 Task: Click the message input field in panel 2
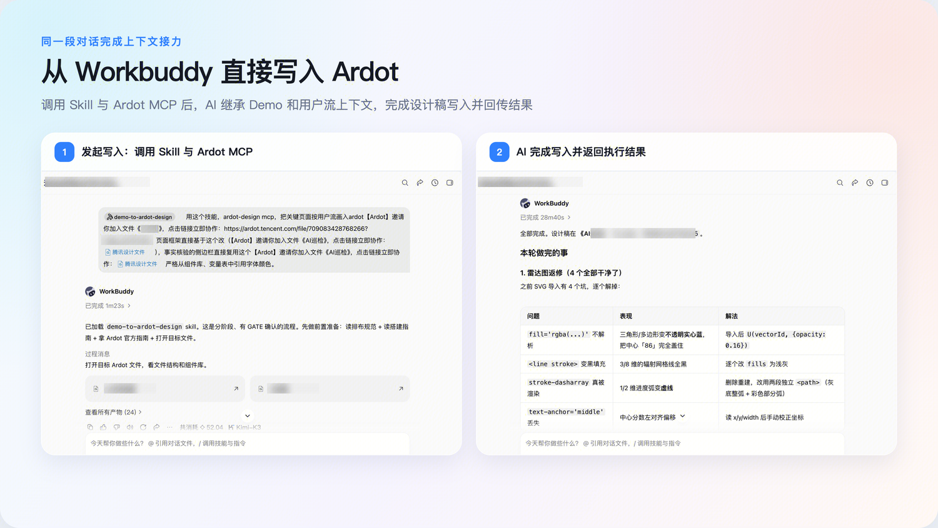[x=682, y=444]
